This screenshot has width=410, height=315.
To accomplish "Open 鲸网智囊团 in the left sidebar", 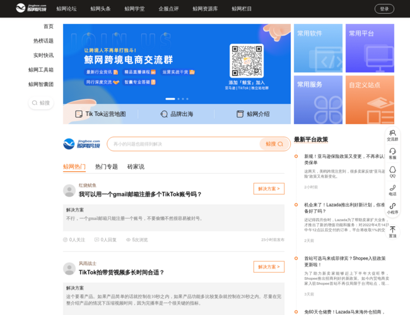I will (x=41, y=84).
